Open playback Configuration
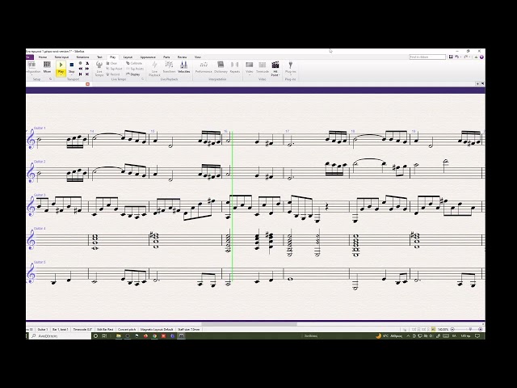 click(x=32, y=67)
